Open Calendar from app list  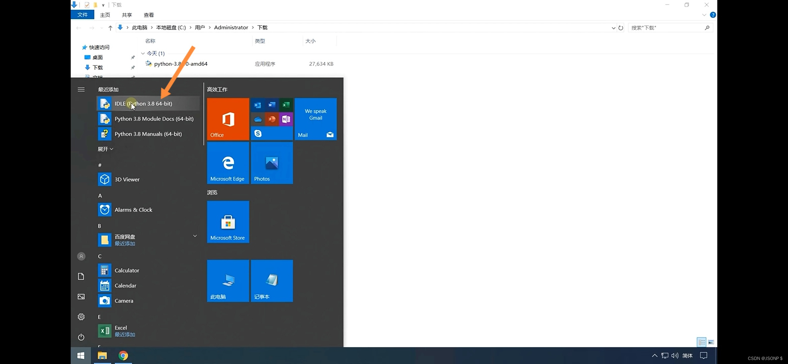(x=148, y=285)
